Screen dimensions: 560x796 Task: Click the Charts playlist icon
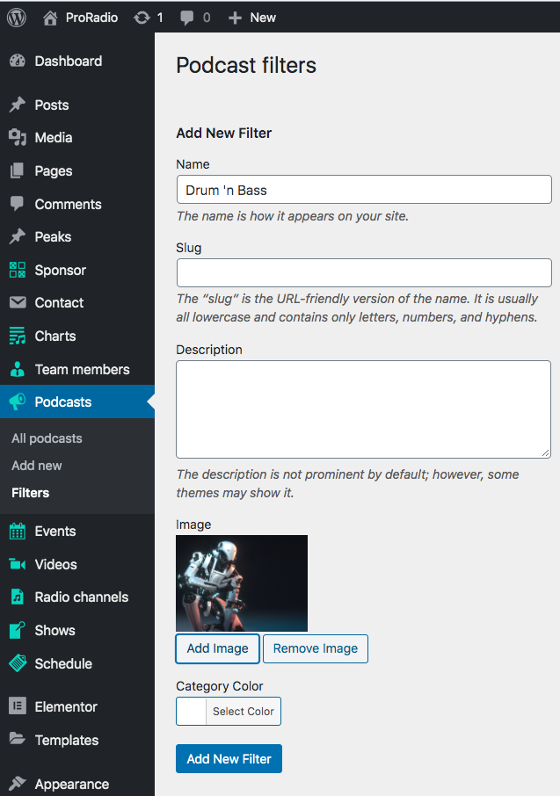point(18,336)
